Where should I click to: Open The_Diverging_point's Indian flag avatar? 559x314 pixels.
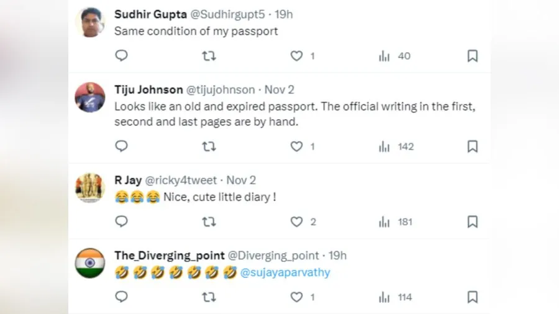point(90,263)
